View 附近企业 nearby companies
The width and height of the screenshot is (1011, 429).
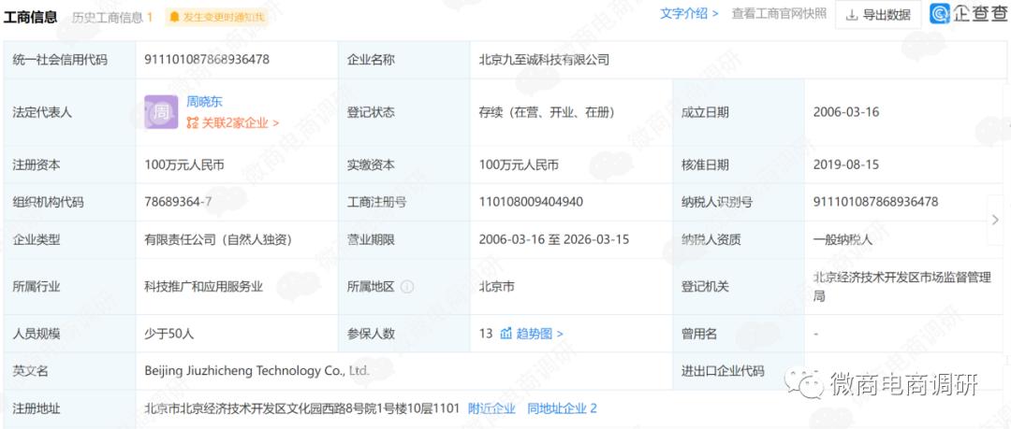tap(491, 408)
